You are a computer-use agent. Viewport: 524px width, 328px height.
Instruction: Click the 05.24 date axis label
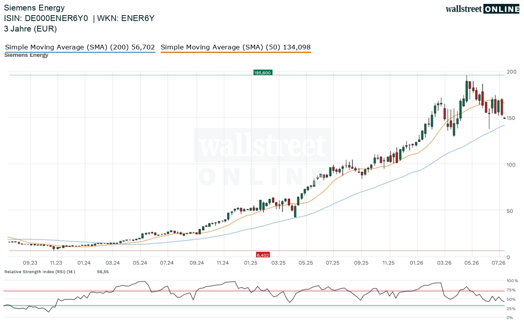pos(140,263)
